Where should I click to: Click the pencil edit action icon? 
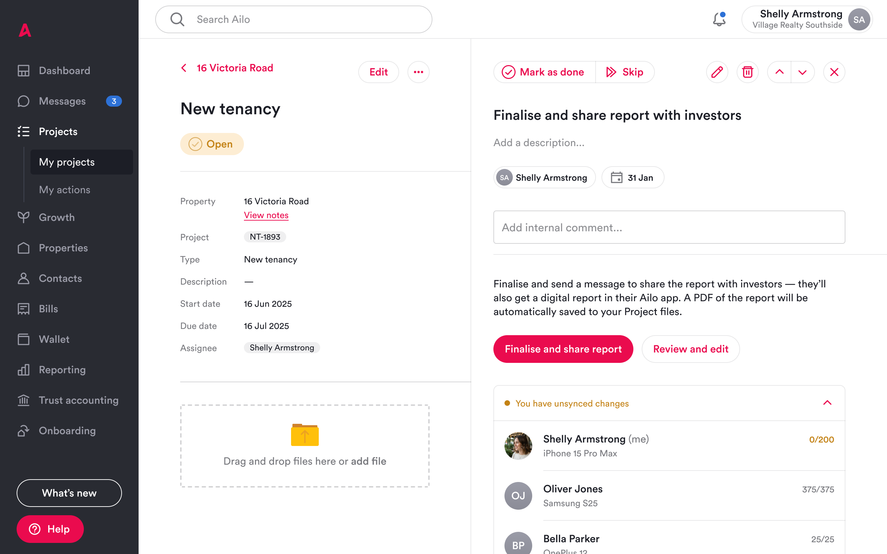(x=717, y=72)
